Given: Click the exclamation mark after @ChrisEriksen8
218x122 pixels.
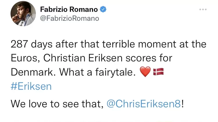Looking at the screenshot, I should (183, 104).
